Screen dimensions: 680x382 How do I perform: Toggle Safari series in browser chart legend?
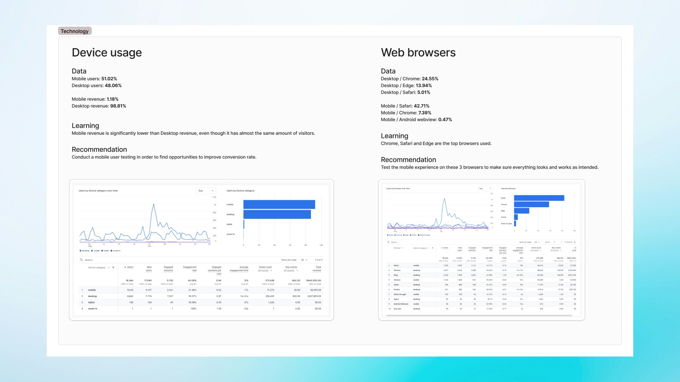[x=390, y=235]
